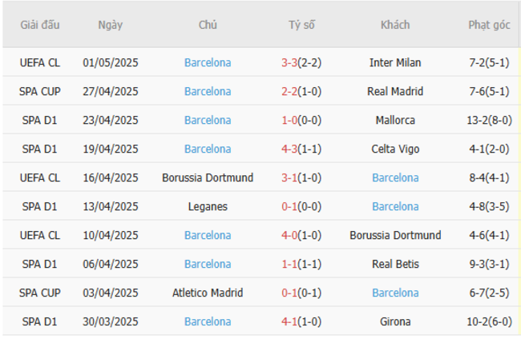The width and height of the screenshot is (521, 339).
Task: Click the 13-2(8-0) corner kicks cell
Action: pyautogui.click(x=489, y=120)
